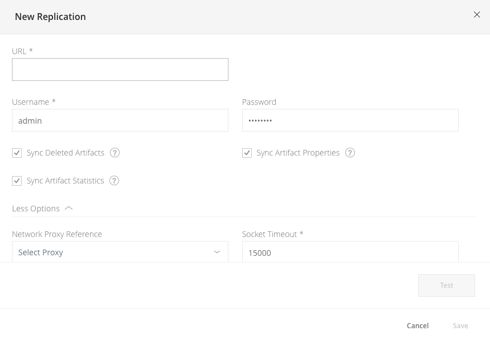Uncheck the Sync Artifact Properties checkbox
The height and width of the screenshot is (343, 490).
[x=247, y=153]
